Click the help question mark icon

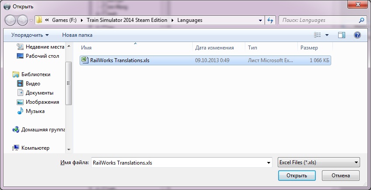tap(357, 35)
